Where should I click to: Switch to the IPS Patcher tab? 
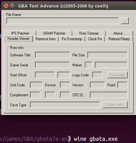point(20,33)
